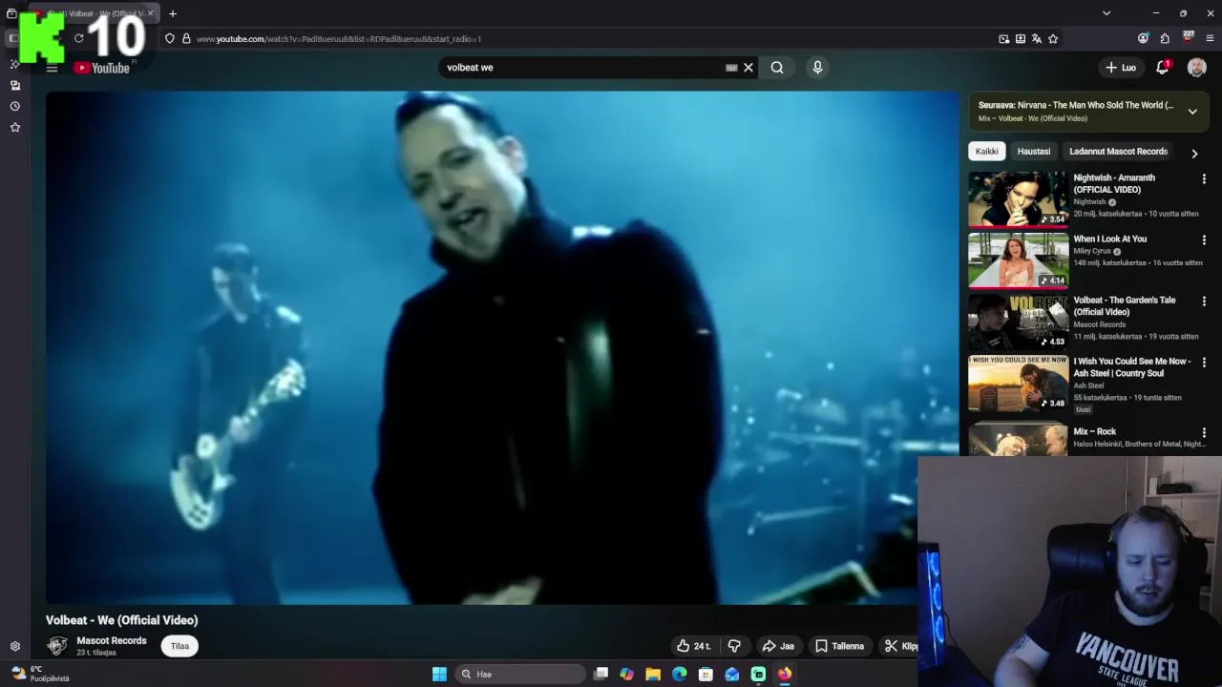
Task: Open options for Nightwish - Amaranth video
Action: point(1204,179)
